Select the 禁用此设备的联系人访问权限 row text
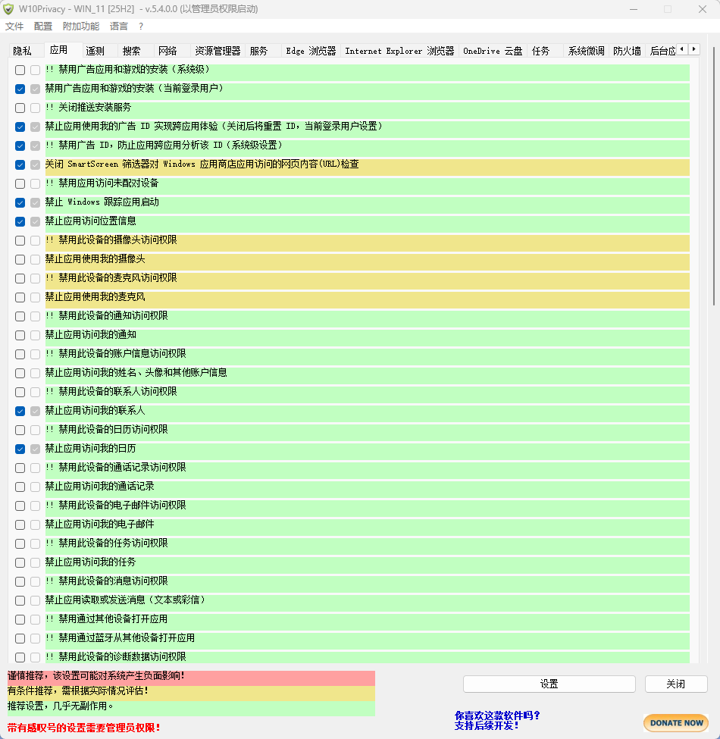This screenshot has width=720, height=739. pyautogui.click(x=111, y=392)
